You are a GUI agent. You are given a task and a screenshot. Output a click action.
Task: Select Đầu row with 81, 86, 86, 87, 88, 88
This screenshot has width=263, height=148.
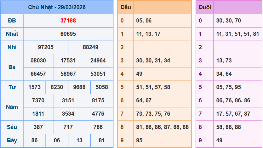click(162, 127)
